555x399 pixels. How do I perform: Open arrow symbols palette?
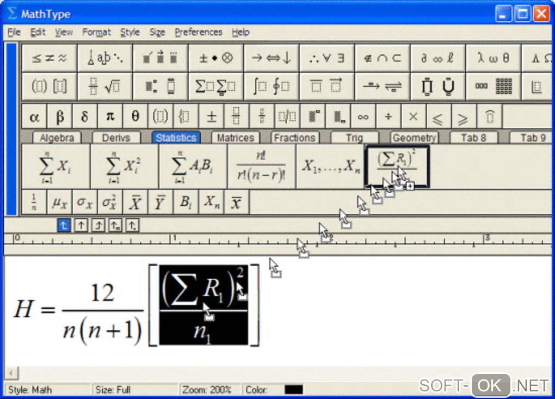coord(272,58)
